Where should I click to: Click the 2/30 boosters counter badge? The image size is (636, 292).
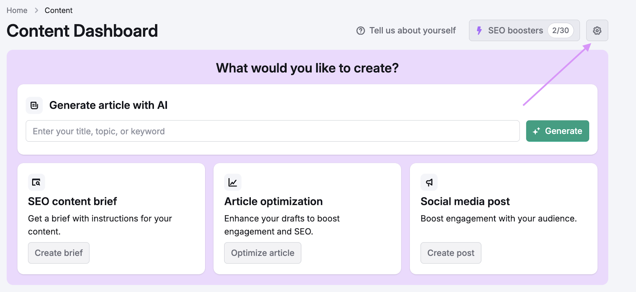pyautogui.click(x=560, y=31)
